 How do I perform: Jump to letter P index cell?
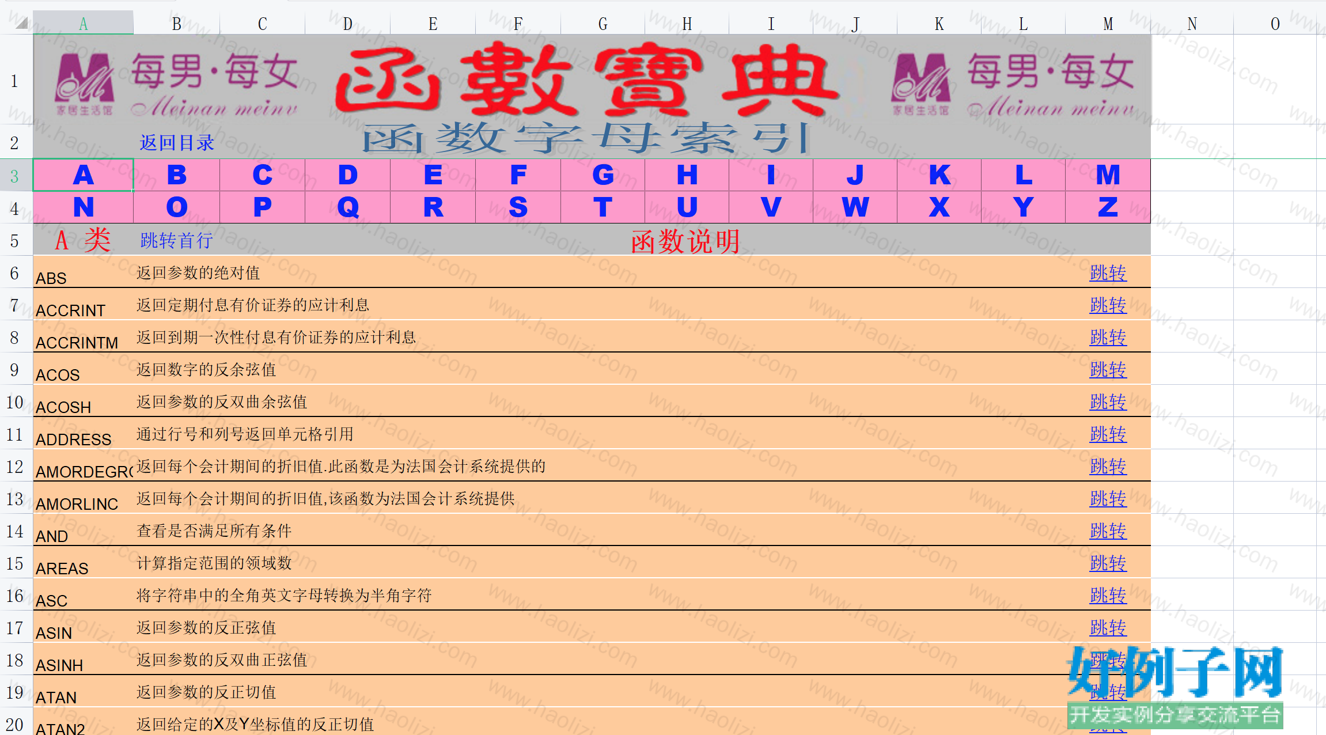pos(263,207)
